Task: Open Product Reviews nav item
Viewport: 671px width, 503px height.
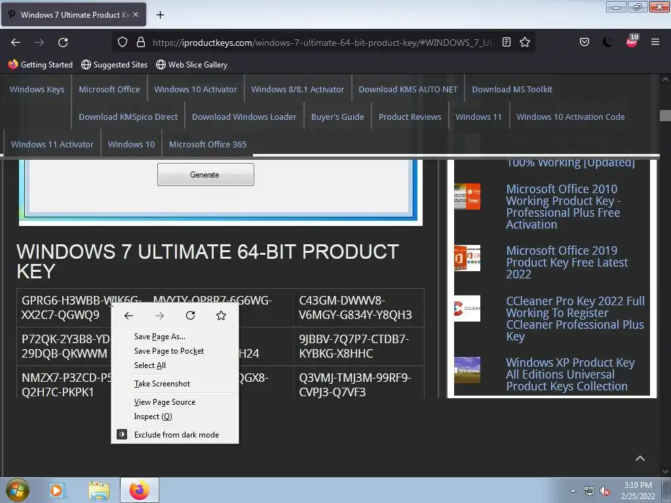Action: coord(410,117)
